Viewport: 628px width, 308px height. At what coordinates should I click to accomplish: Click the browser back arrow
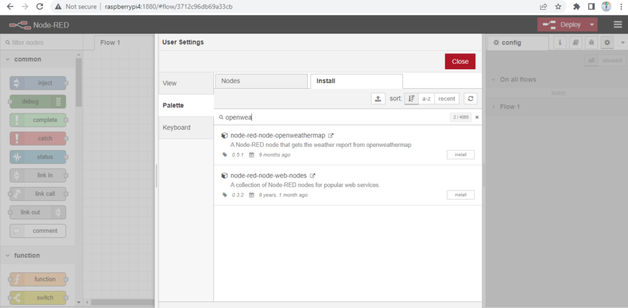(10, 6)
